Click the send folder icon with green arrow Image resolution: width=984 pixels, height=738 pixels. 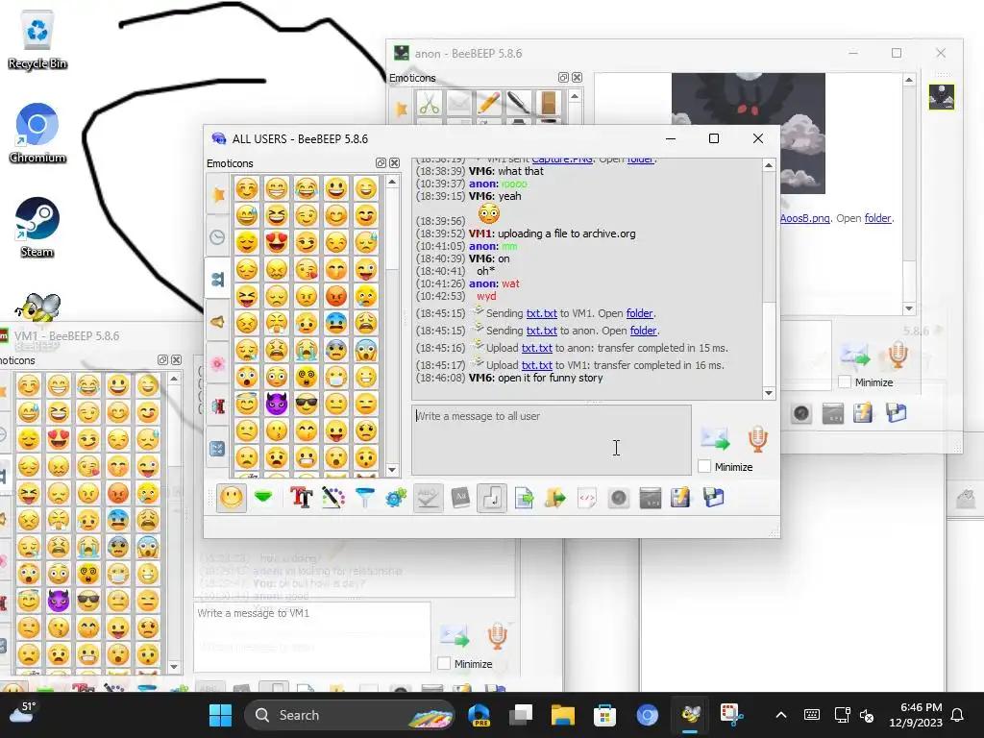click(555, 499)
